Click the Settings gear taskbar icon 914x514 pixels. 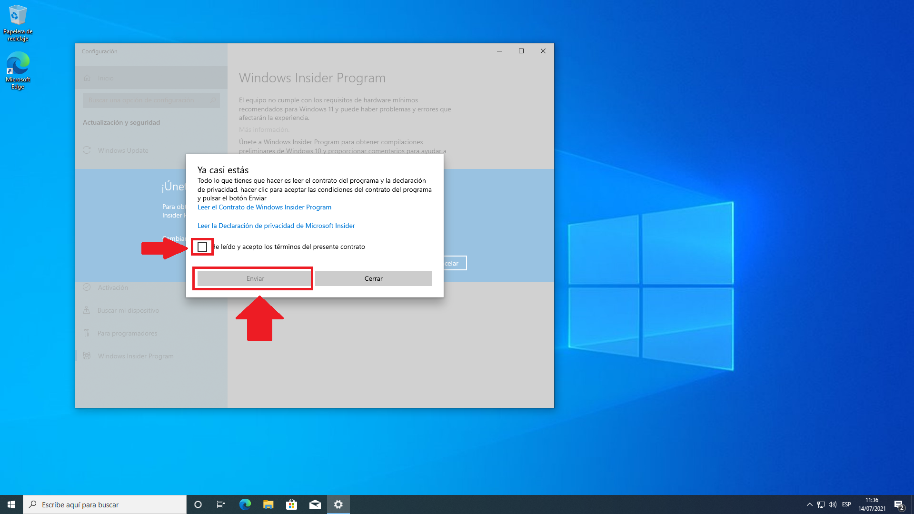coord(338,504)
